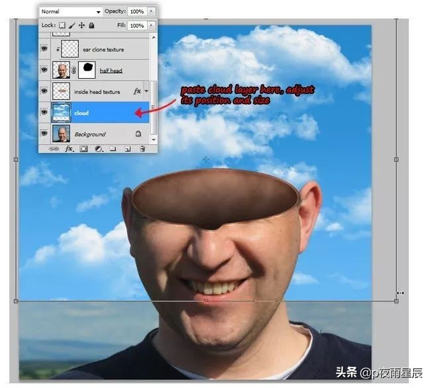
Task: Hide the inside head texture layer
Action: click(44, 91)
